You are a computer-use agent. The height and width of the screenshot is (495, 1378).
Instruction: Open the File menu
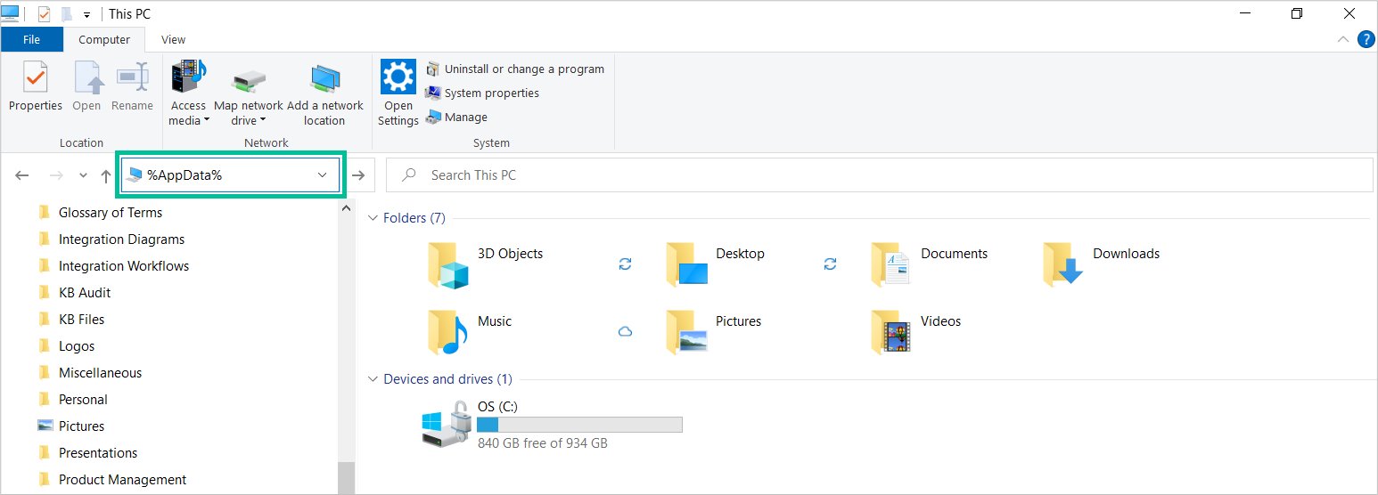point(31,40)
